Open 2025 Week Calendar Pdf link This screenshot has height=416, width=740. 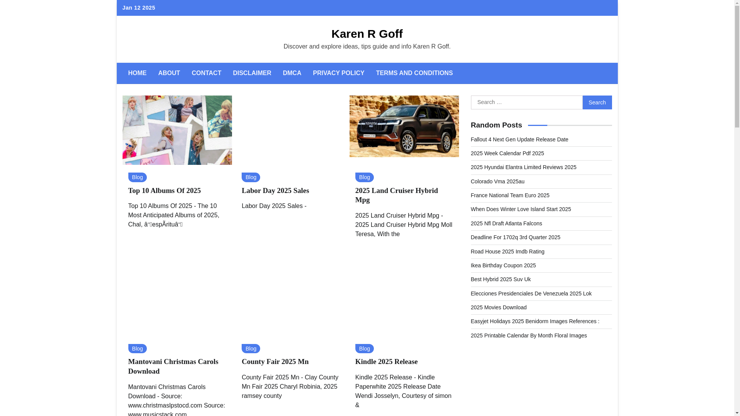click(507, 153)
